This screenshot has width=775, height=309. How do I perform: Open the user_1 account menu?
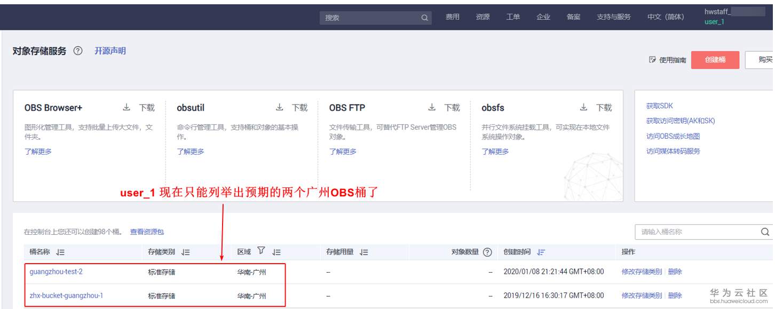(x=714, y=22)
